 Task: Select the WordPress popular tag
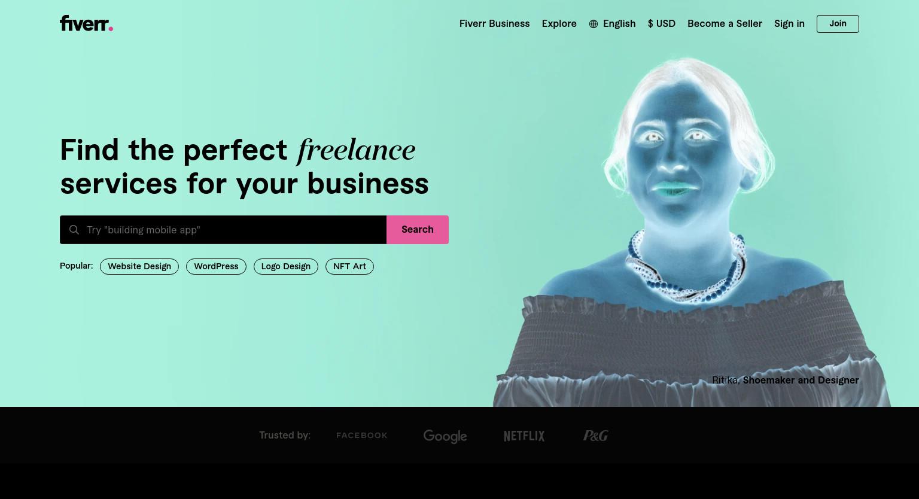[216, 266]
